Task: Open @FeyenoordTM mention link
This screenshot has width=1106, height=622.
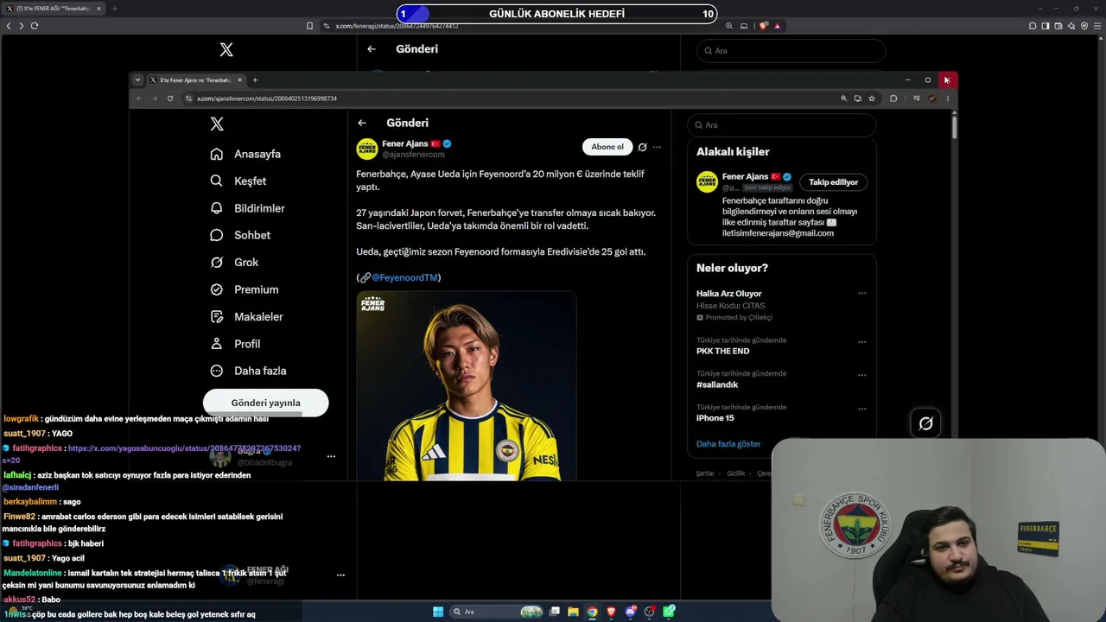Action: [x=404, y=277]
